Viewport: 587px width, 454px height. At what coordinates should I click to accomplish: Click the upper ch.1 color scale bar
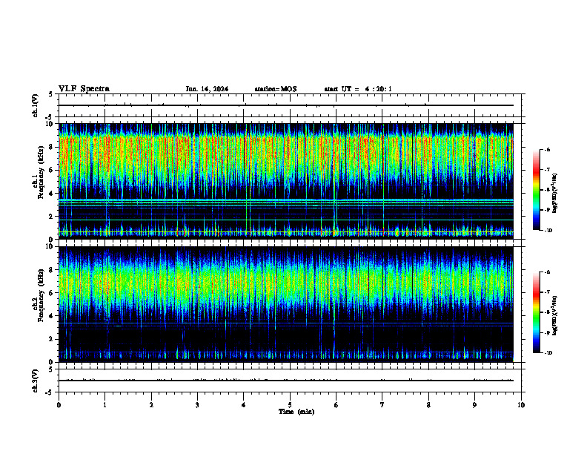(536, 190)
